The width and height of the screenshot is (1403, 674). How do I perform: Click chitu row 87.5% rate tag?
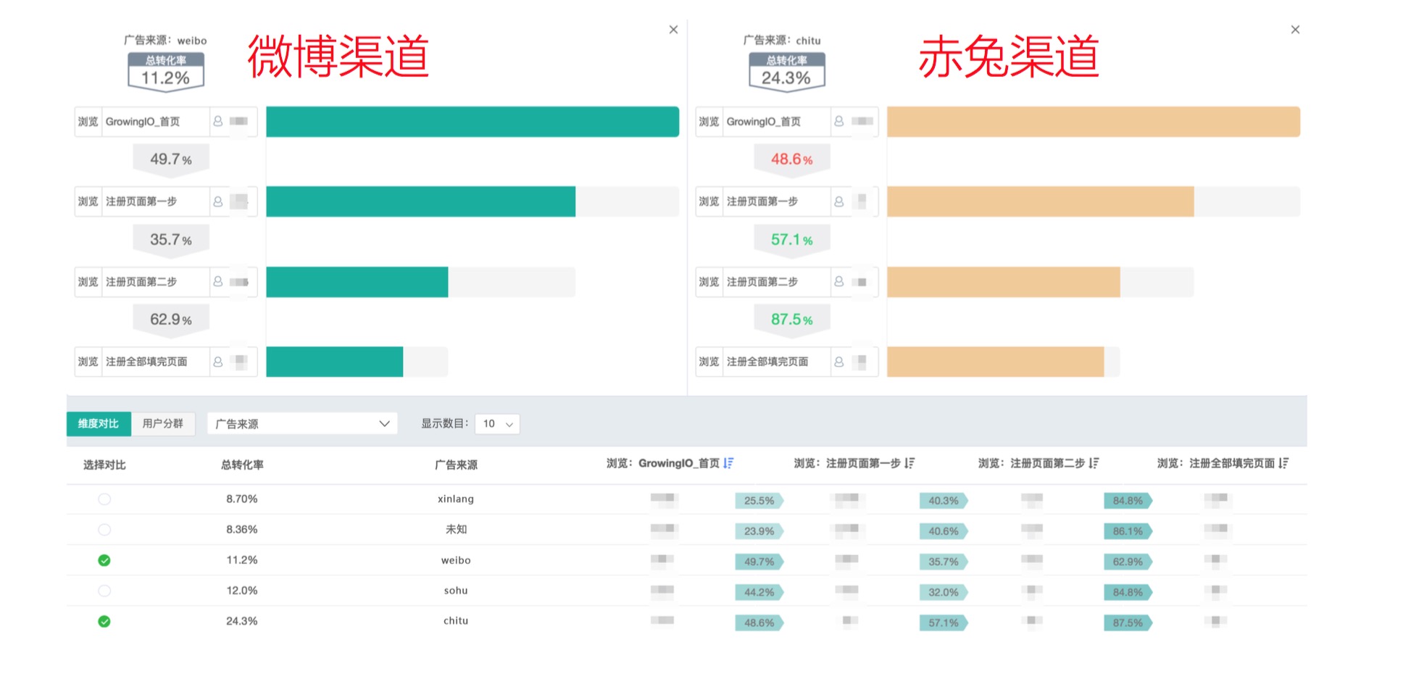(x=1128, y=623)
